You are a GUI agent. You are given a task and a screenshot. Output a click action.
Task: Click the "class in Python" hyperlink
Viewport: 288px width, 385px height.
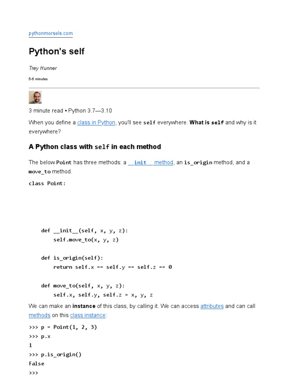96,123
